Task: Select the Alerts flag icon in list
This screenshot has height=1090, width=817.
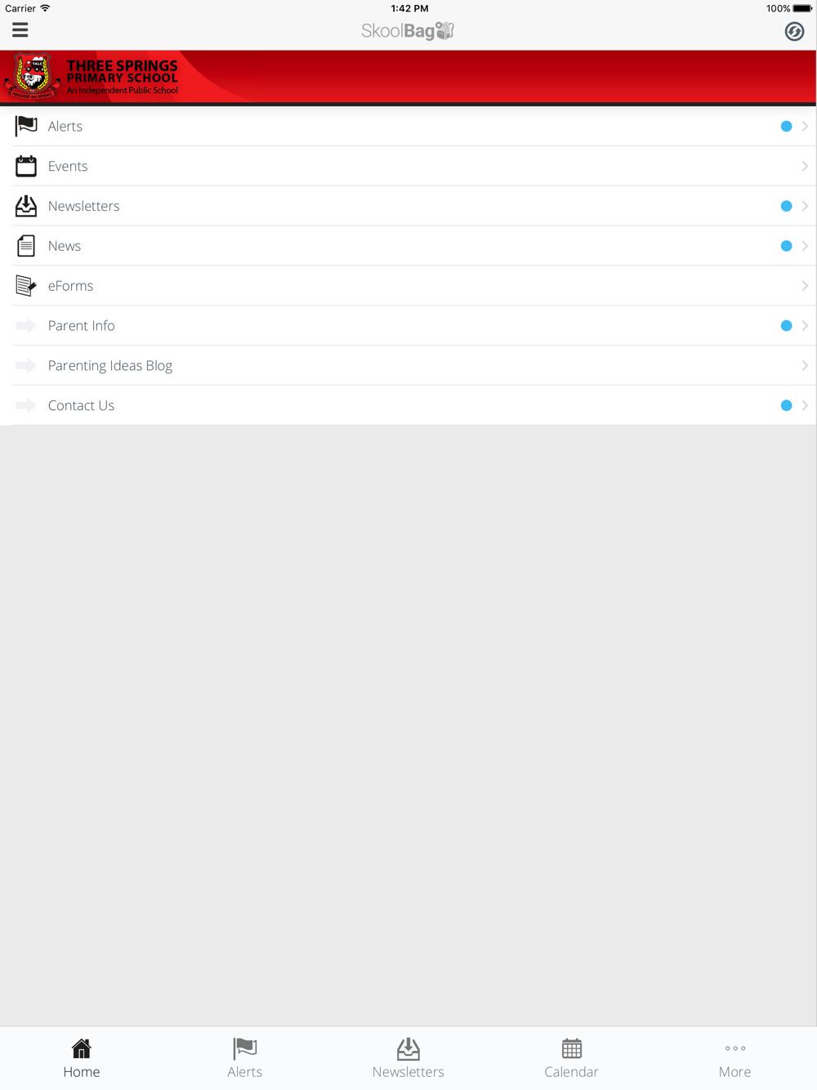Action: [x=26, y=126]
